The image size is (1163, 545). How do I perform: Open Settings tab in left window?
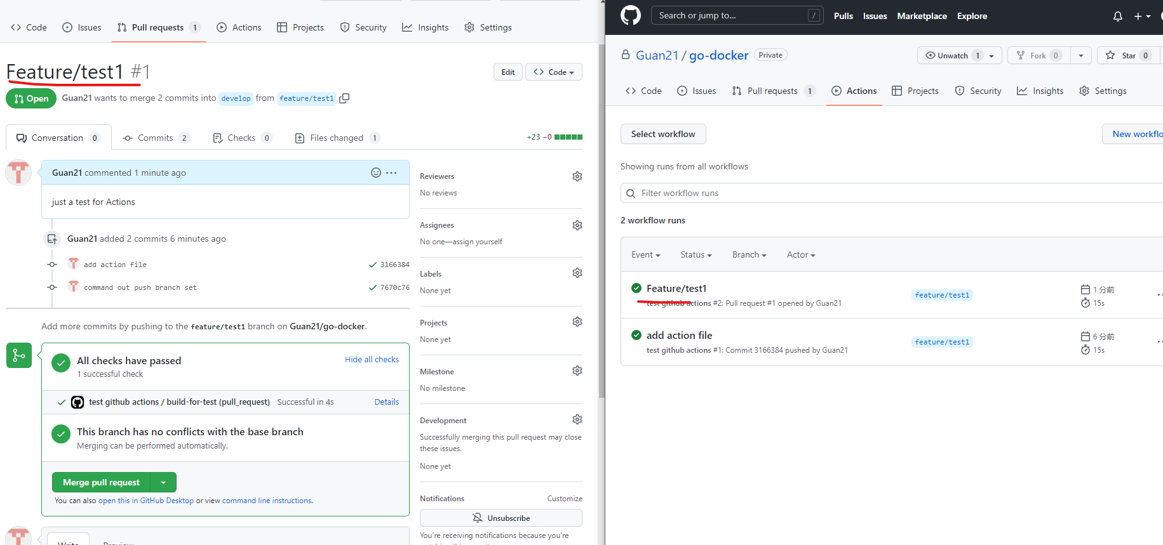coord(488,27)
